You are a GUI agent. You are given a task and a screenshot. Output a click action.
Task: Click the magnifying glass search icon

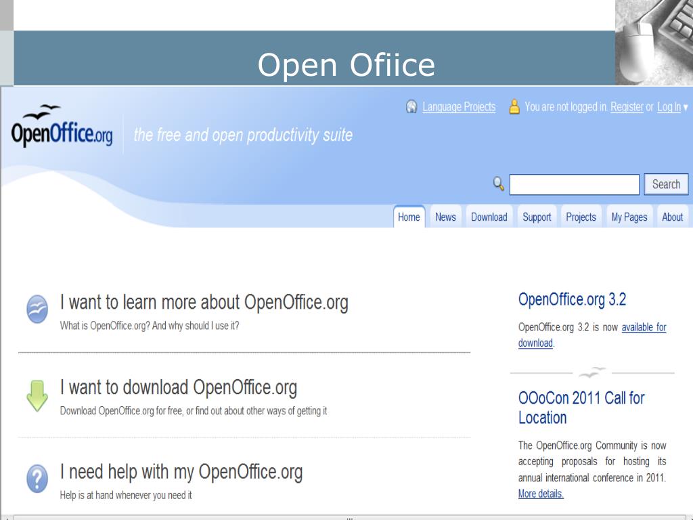click(x=499, y=183)
